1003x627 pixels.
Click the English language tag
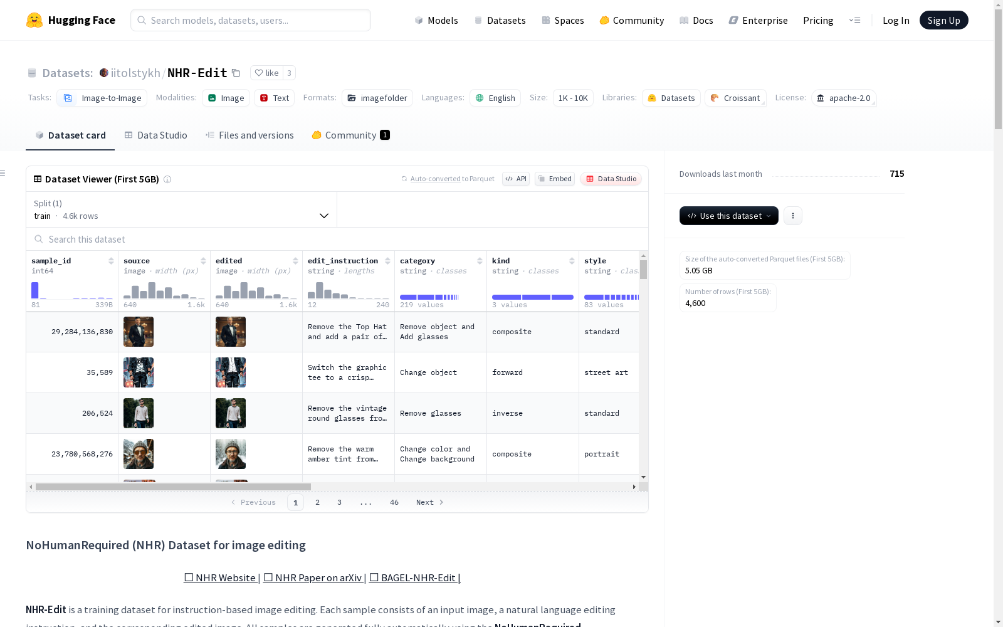(495, 98)
